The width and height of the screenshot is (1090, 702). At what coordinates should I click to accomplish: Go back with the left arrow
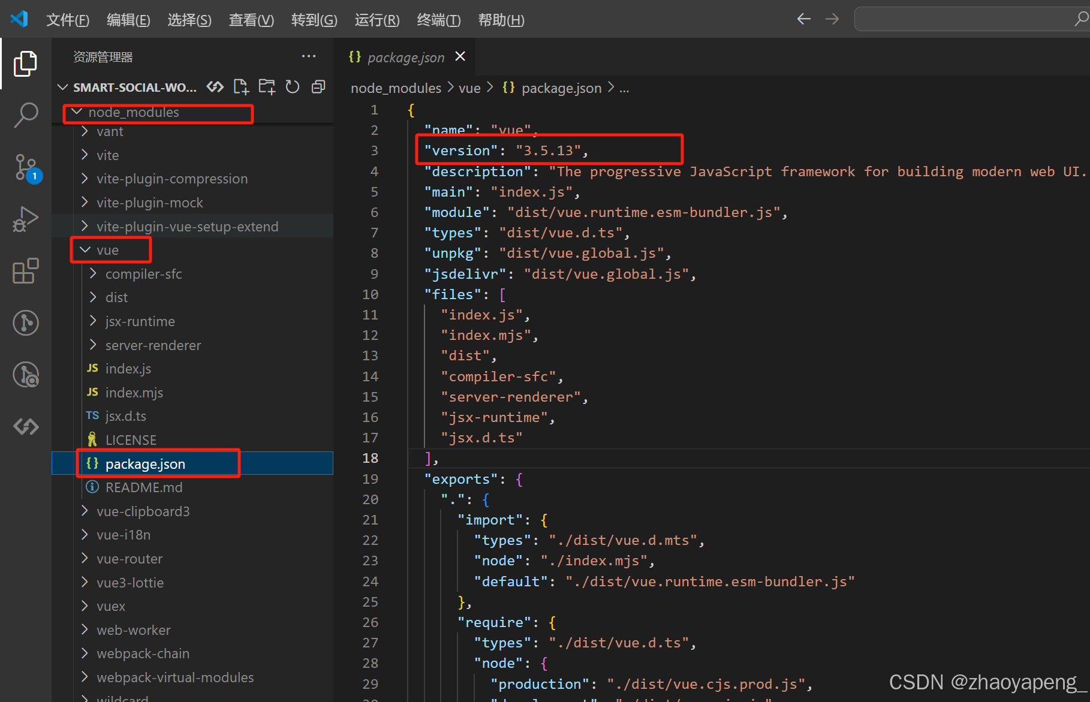tap(803, 19)
